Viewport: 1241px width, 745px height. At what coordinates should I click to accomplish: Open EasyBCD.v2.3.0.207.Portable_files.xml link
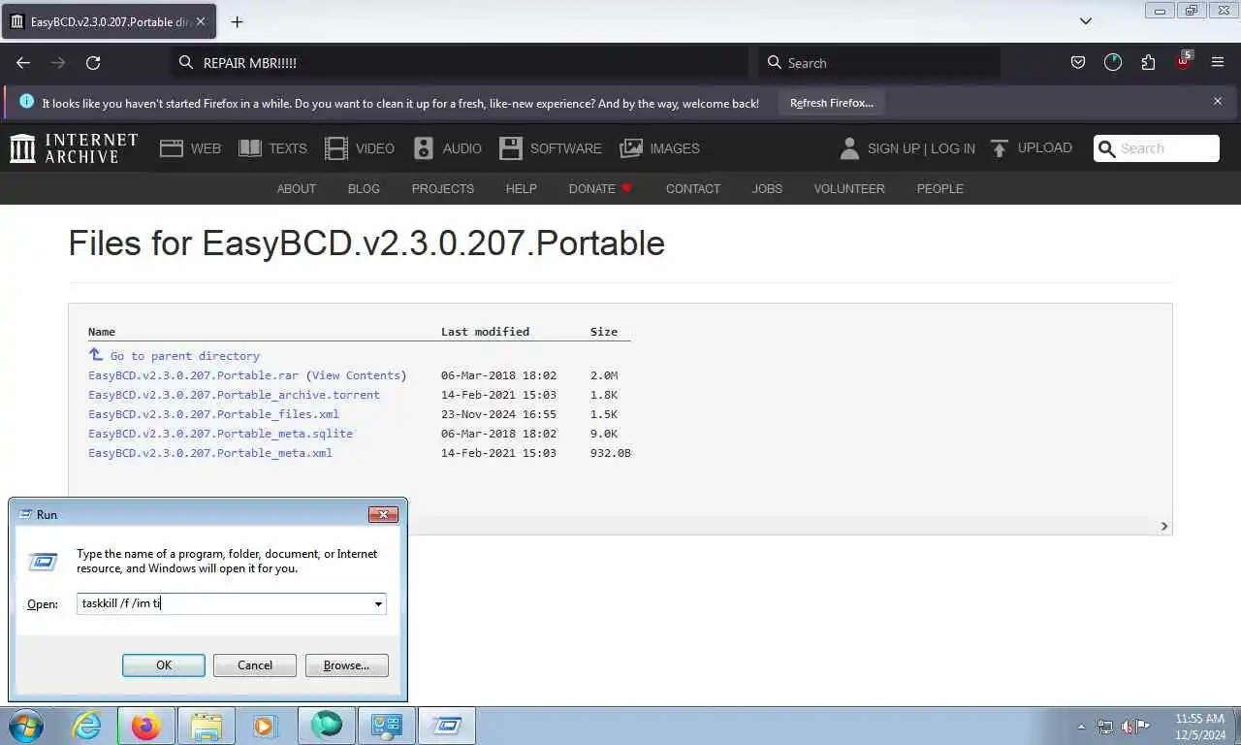coord(213,414)
